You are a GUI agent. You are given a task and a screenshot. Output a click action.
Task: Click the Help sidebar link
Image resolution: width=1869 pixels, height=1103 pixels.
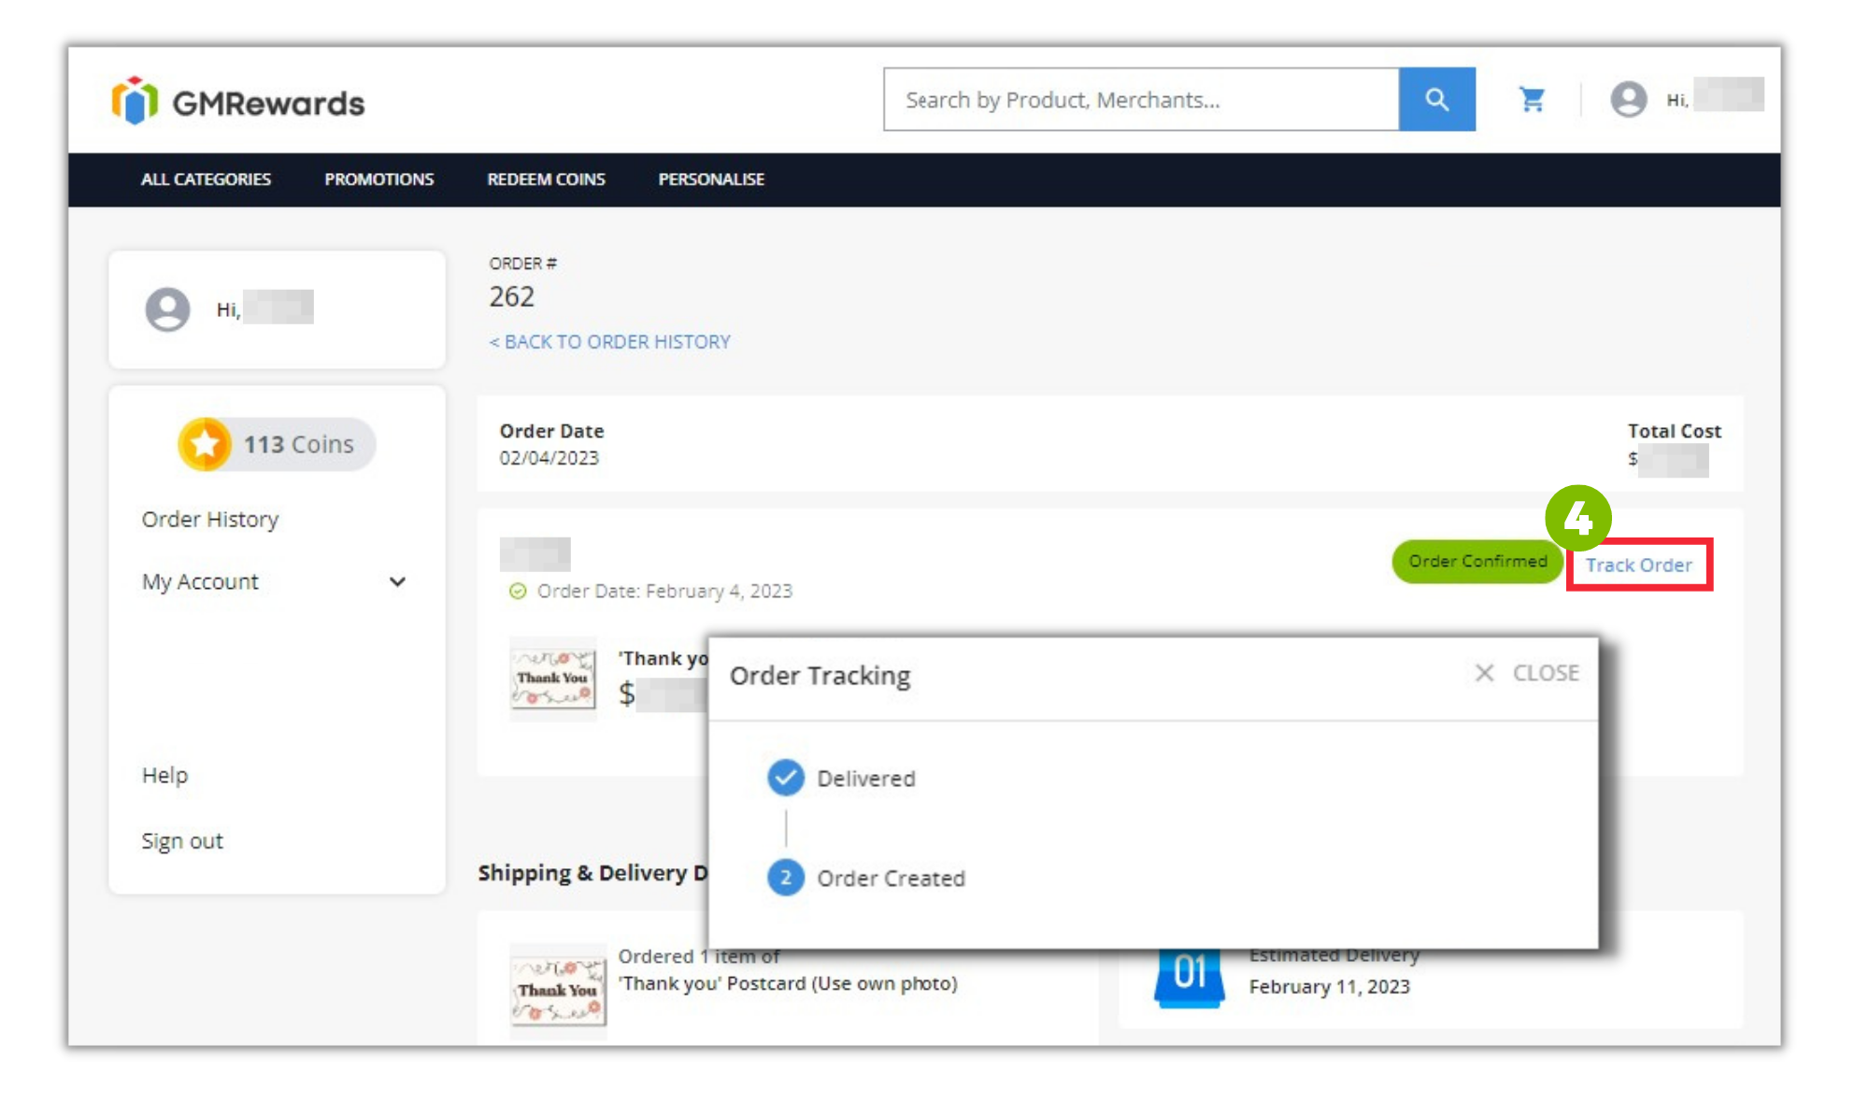click(164, 773)
